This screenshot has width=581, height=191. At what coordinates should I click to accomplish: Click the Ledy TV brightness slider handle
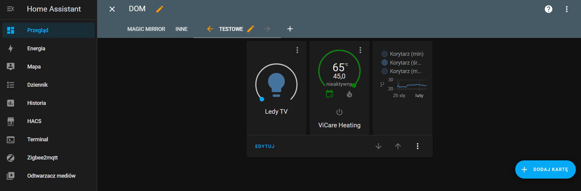tap(262, 99)
